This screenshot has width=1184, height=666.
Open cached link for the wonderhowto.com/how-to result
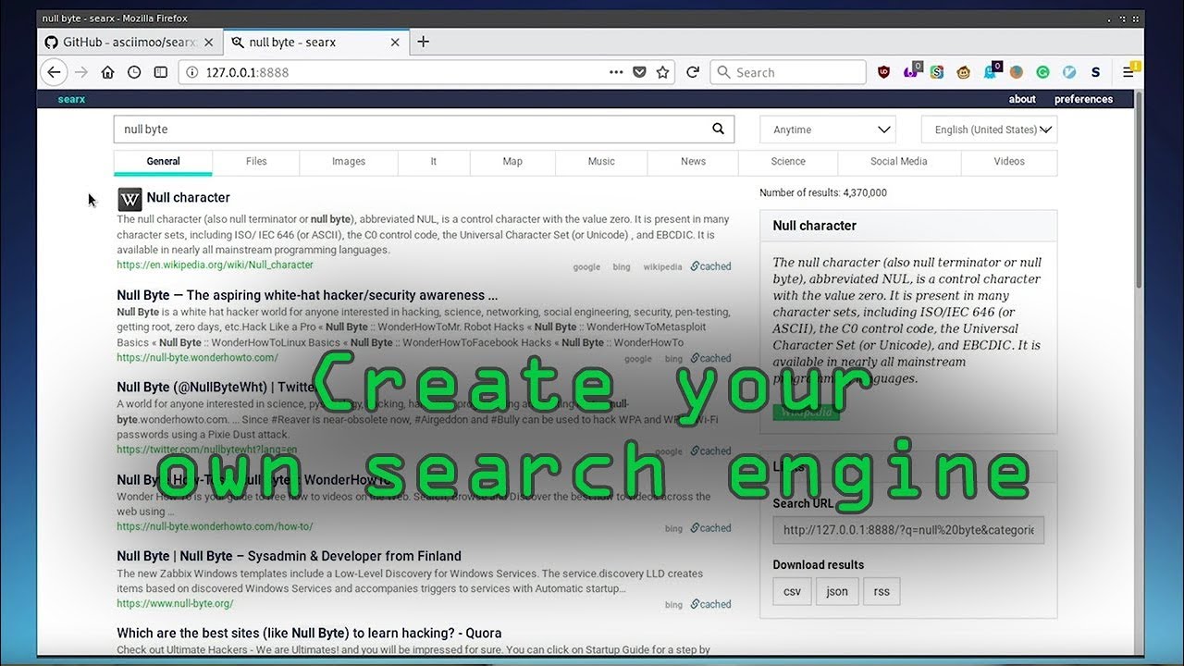click(710, 528)
